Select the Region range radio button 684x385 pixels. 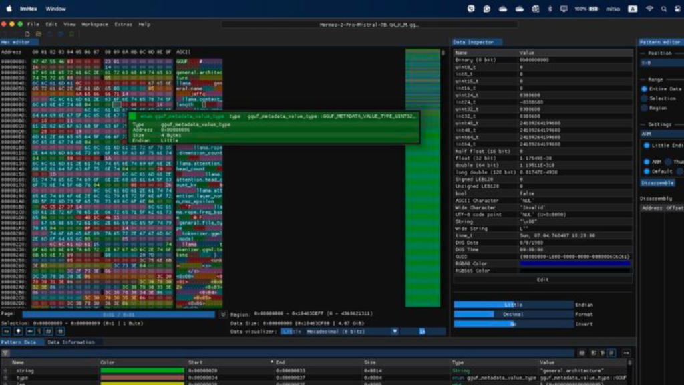(645, 108)
